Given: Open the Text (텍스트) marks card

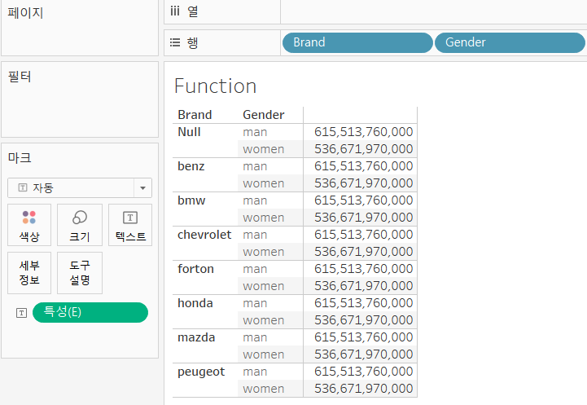Looking at the screenshot, I should pos(130,225).
